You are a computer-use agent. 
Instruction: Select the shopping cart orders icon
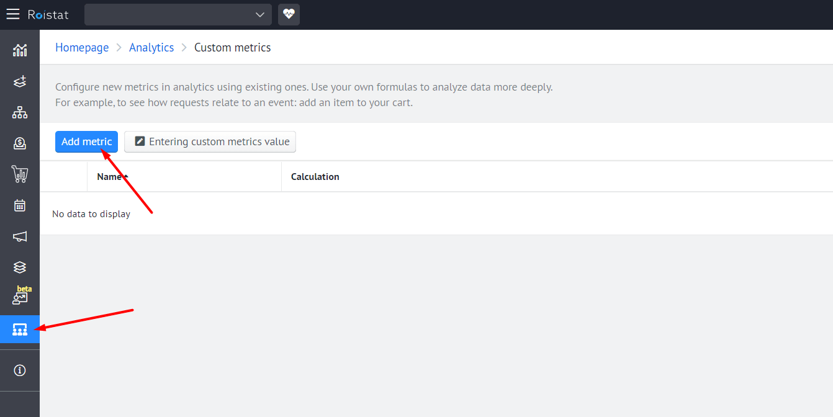[x=20, y=174]
